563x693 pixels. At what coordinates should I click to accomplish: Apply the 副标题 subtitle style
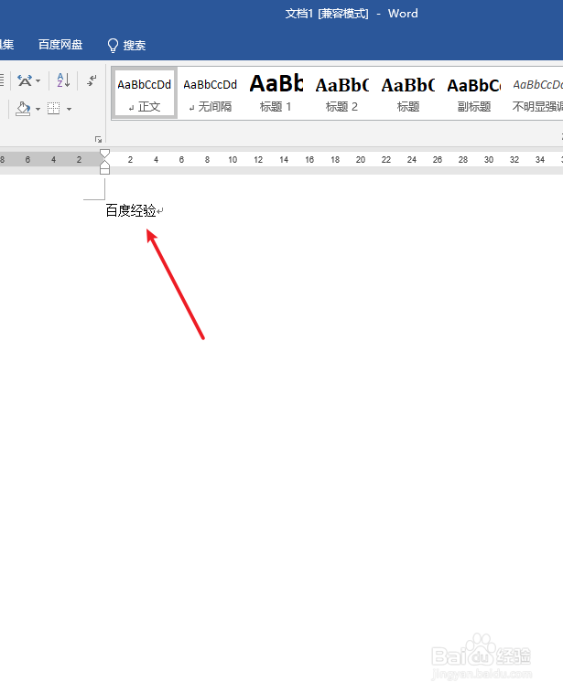pos(473,93)
